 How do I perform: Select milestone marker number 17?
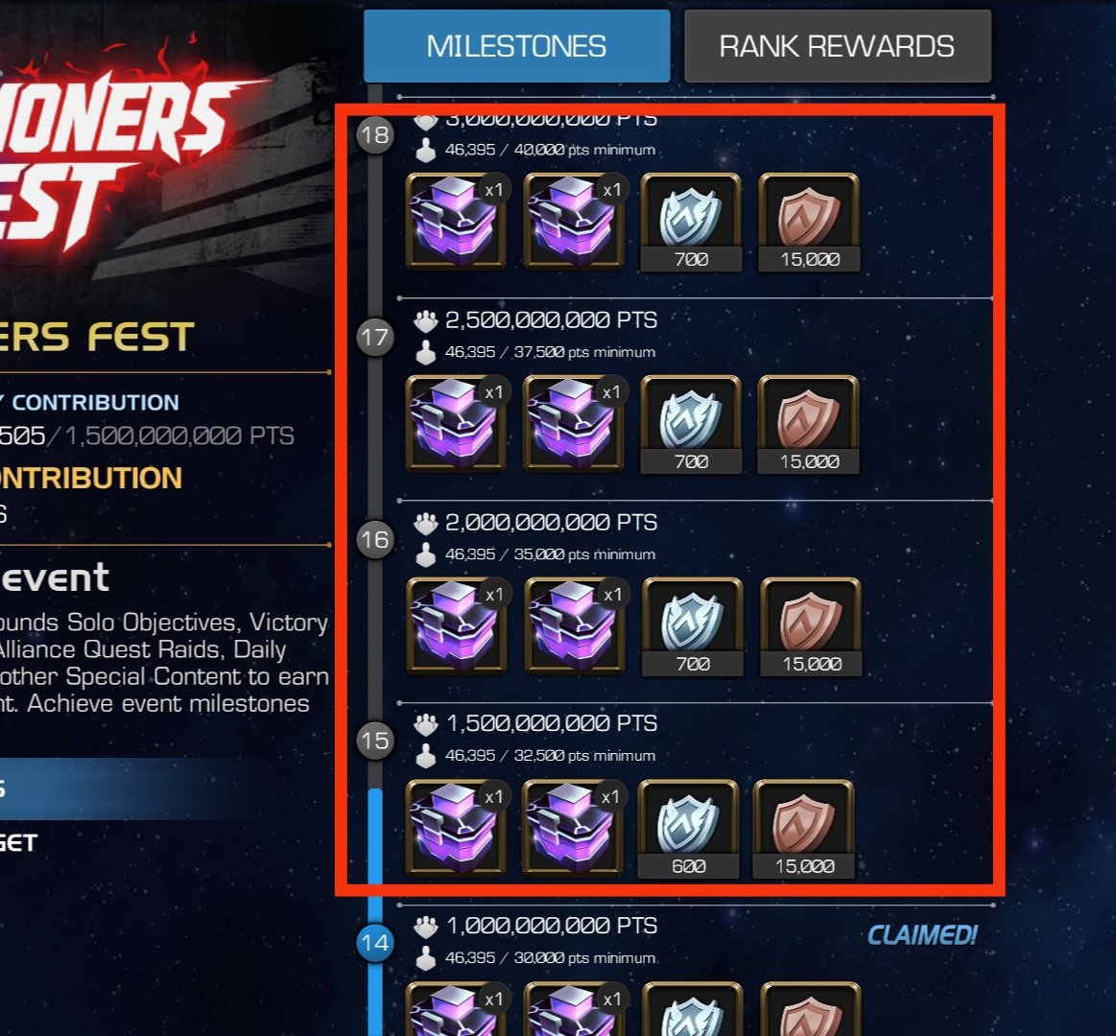point(375,337)
